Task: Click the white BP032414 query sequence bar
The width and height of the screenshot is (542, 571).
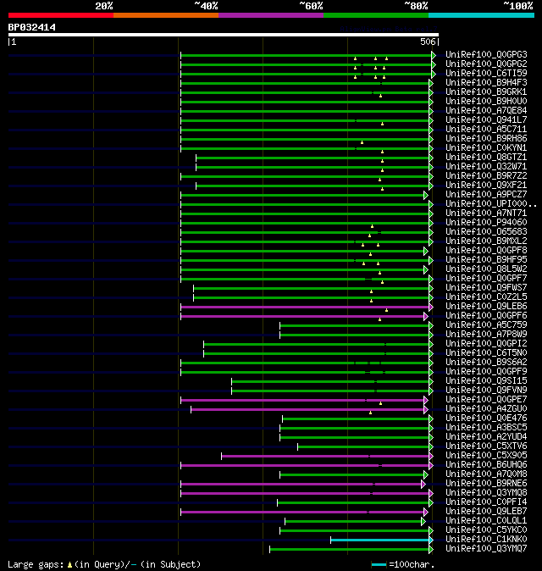Action: (x=224, y=35)
